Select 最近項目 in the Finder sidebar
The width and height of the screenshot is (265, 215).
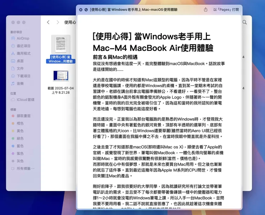pos(23,46)
